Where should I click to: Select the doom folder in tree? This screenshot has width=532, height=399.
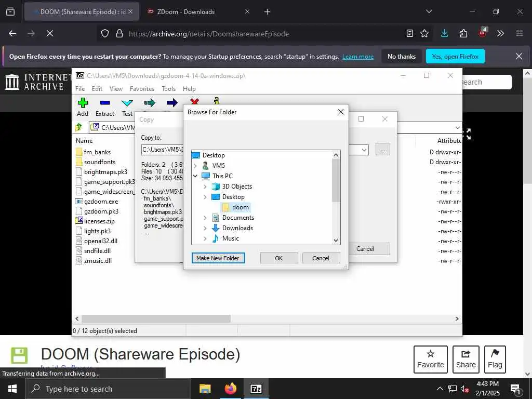pos(236,207)
